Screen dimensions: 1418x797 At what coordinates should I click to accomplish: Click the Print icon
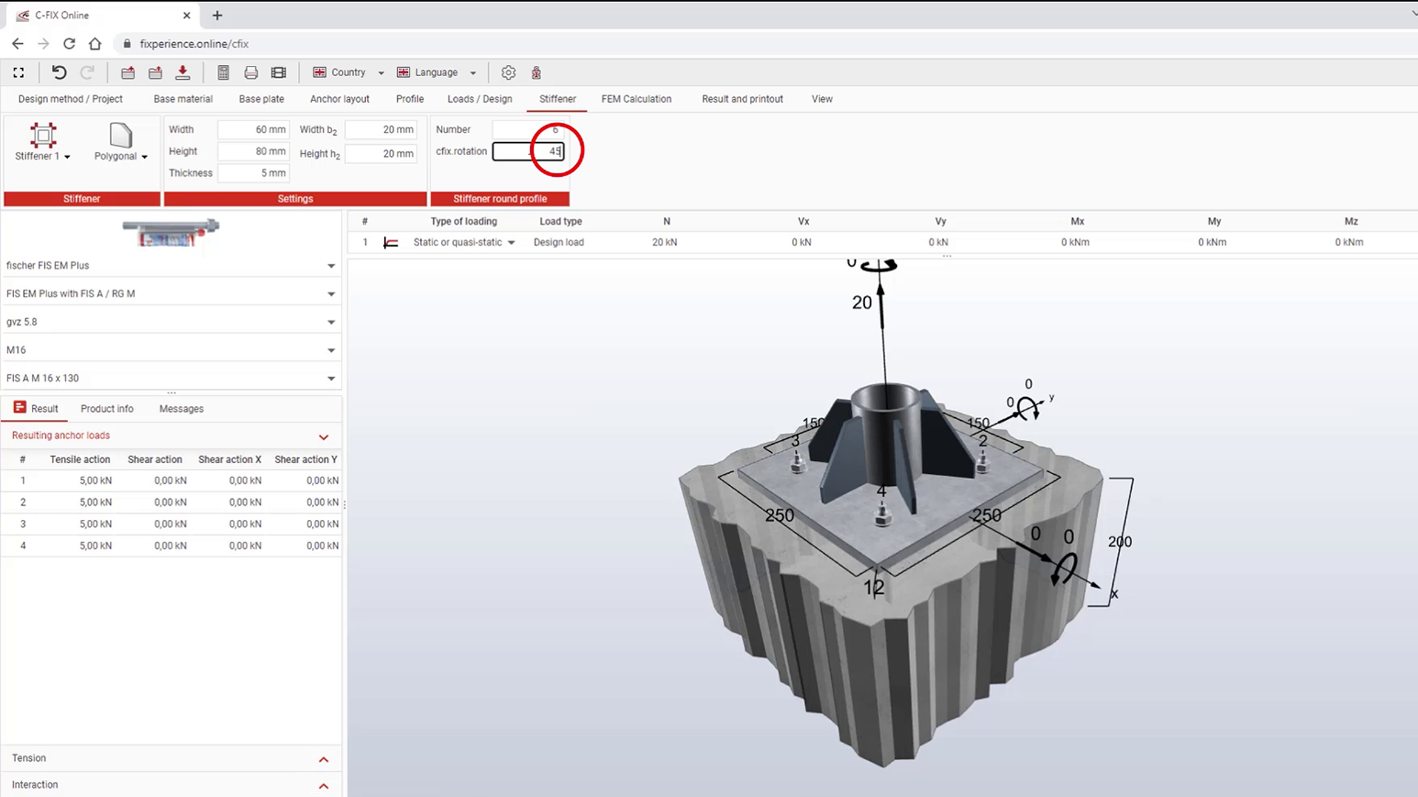[x=251, y=72]
